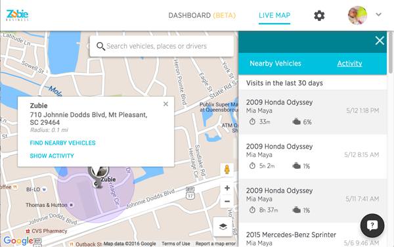Focus the search vehicles, places or drivers field

coord(162,46)
